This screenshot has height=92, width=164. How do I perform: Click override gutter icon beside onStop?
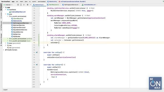(x=37, y=52)
